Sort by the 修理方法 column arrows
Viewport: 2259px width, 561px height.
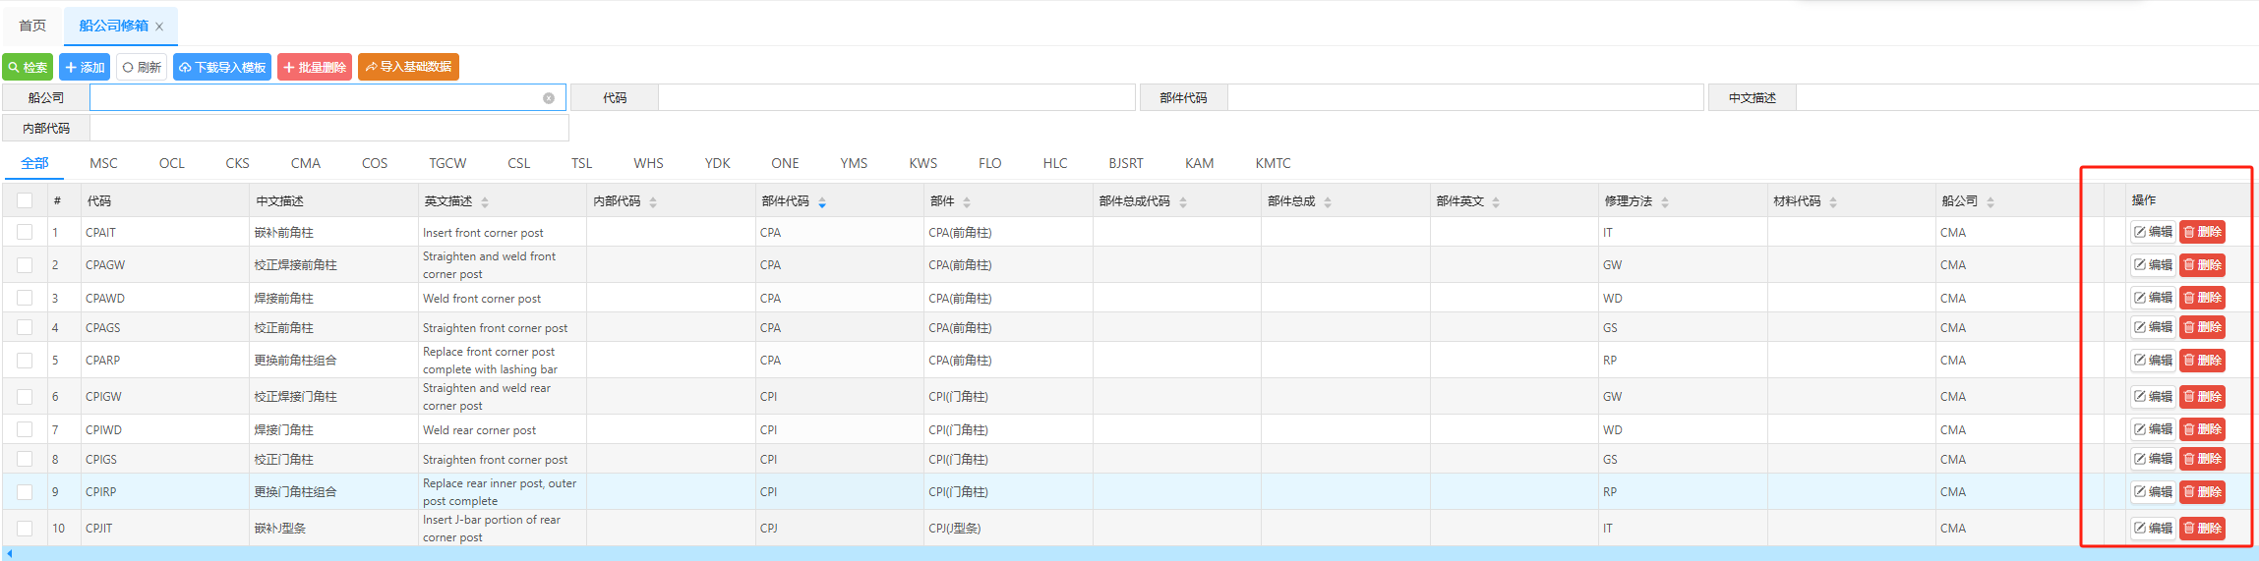1665,202
